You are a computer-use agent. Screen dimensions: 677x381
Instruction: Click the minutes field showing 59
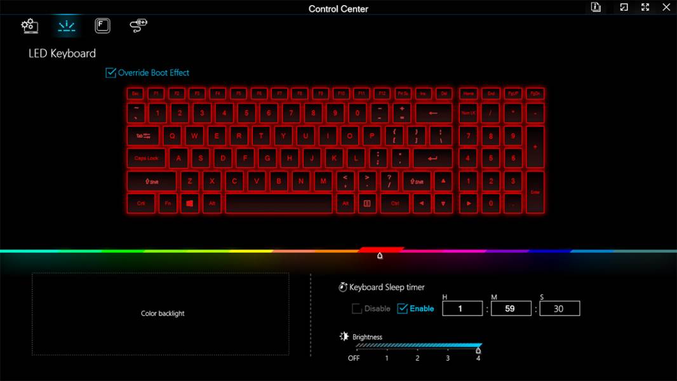point(511,309)
